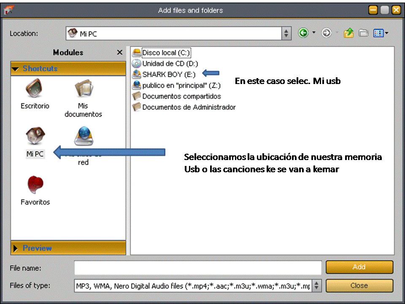This screenshot has height=304, width=405.
Task: Select publico en "principal" (Z:) network drive
Action: (176, 85)
